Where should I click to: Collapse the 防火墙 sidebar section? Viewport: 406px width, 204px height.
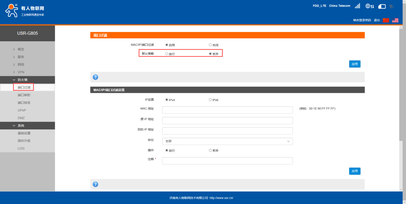[x=22, y=80]
